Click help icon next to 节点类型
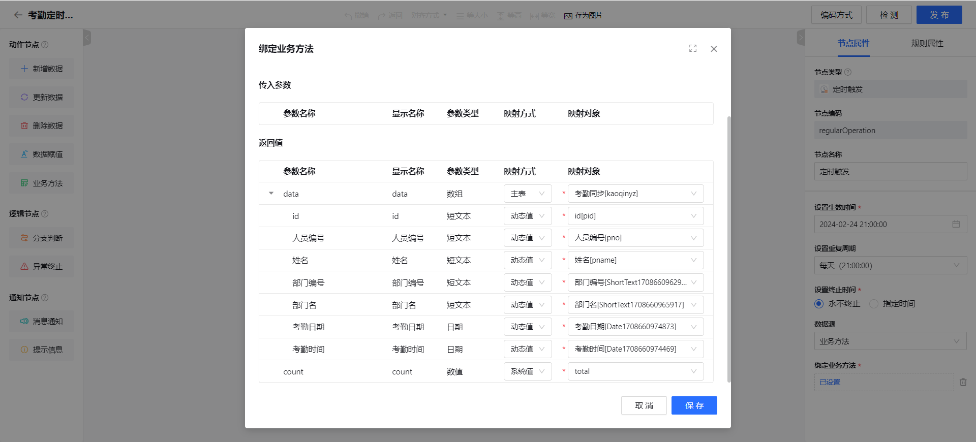 point(848,72)
